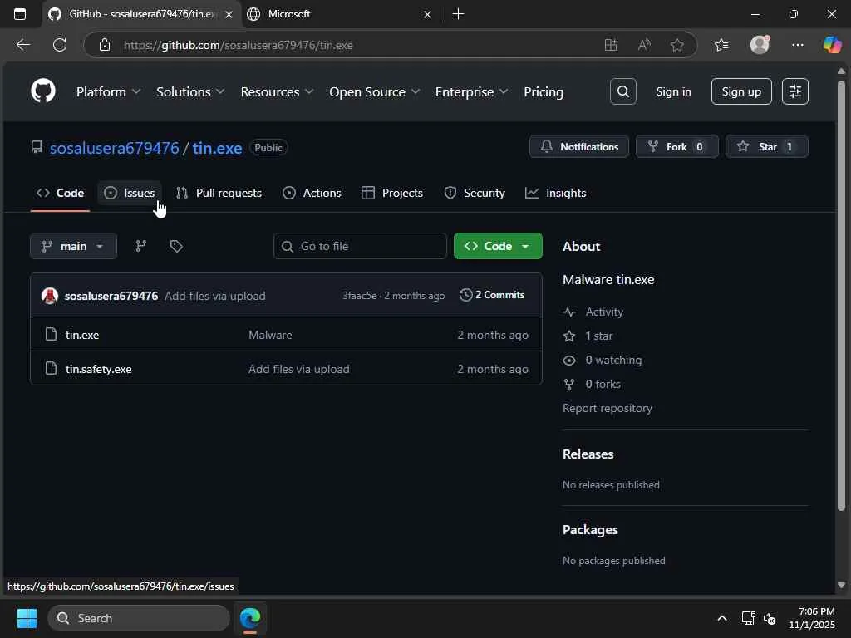Open the 0 watching link

pos(603,361)
